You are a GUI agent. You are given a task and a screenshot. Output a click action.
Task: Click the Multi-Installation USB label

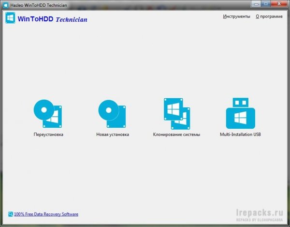[240, 135]
